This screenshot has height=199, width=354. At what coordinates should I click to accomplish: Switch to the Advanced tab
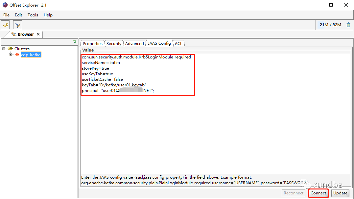(x=134, y=44)
